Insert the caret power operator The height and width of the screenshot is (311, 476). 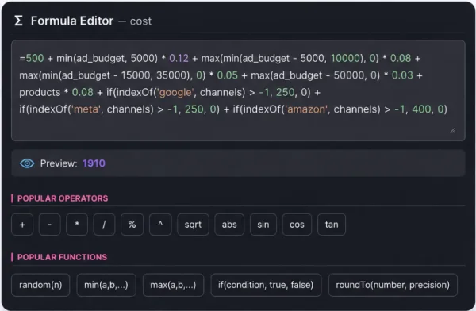[160, 225]
